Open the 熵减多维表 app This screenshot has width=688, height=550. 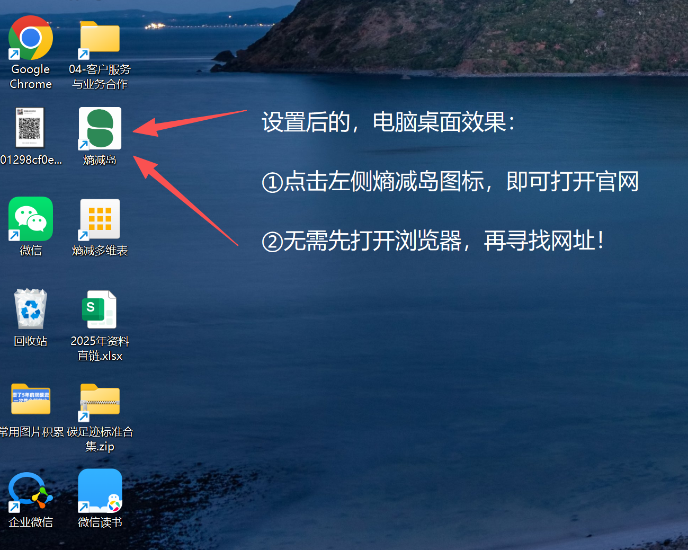pyautogui.click(x=100, y=219)
